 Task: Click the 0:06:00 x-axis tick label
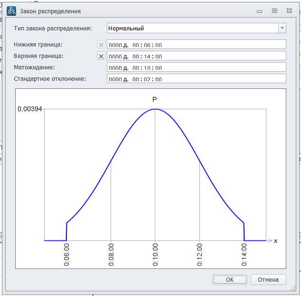pos(66,254)
